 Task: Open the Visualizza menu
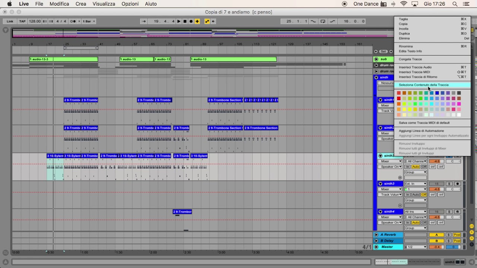coord(104,4)
